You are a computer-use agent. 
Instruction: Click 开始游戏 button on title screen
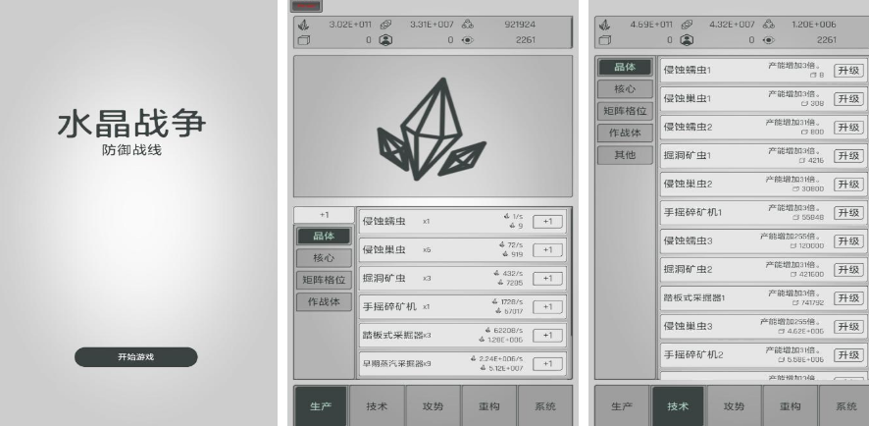[135, 356]
